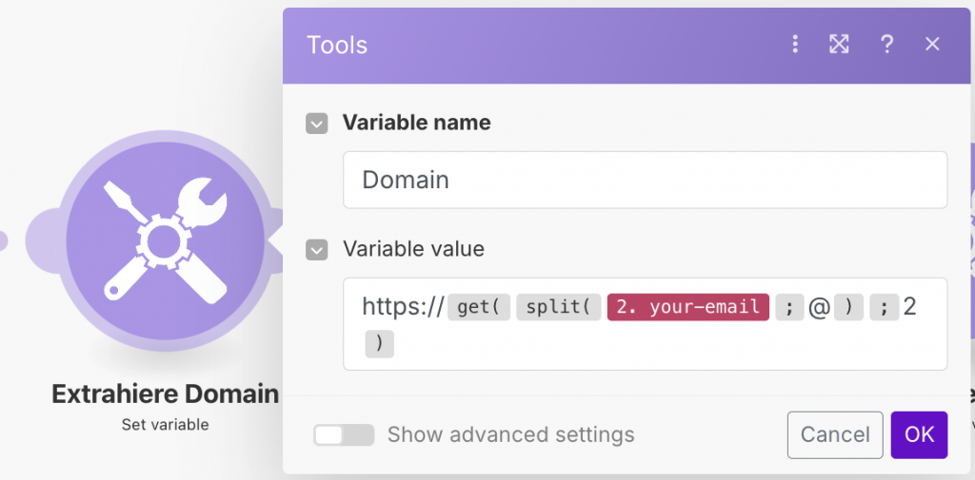This screenshot has height=480, width=975.
Task: Click the connector node left of Tools module
Action: [x=3, y=240]
